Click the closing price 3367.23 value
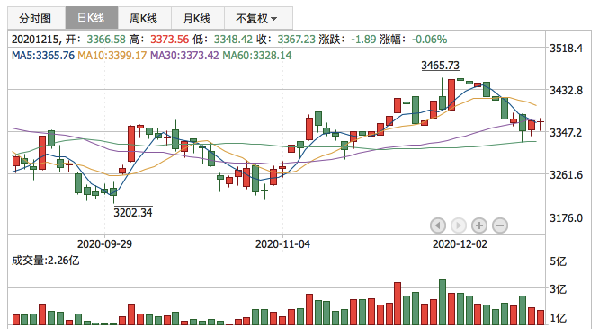 click(297, 40)
